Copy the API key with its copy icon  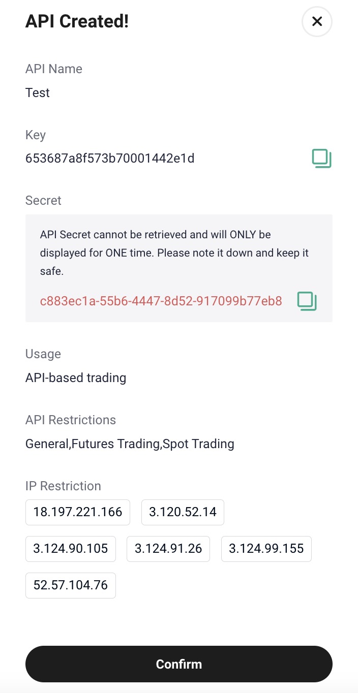[x=321, y=159]
